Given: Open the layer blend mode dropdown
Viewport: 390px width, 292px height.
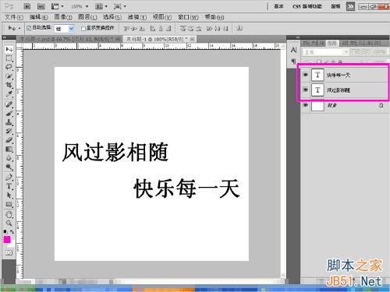Looking at the screenshot, I should point(325,52).
